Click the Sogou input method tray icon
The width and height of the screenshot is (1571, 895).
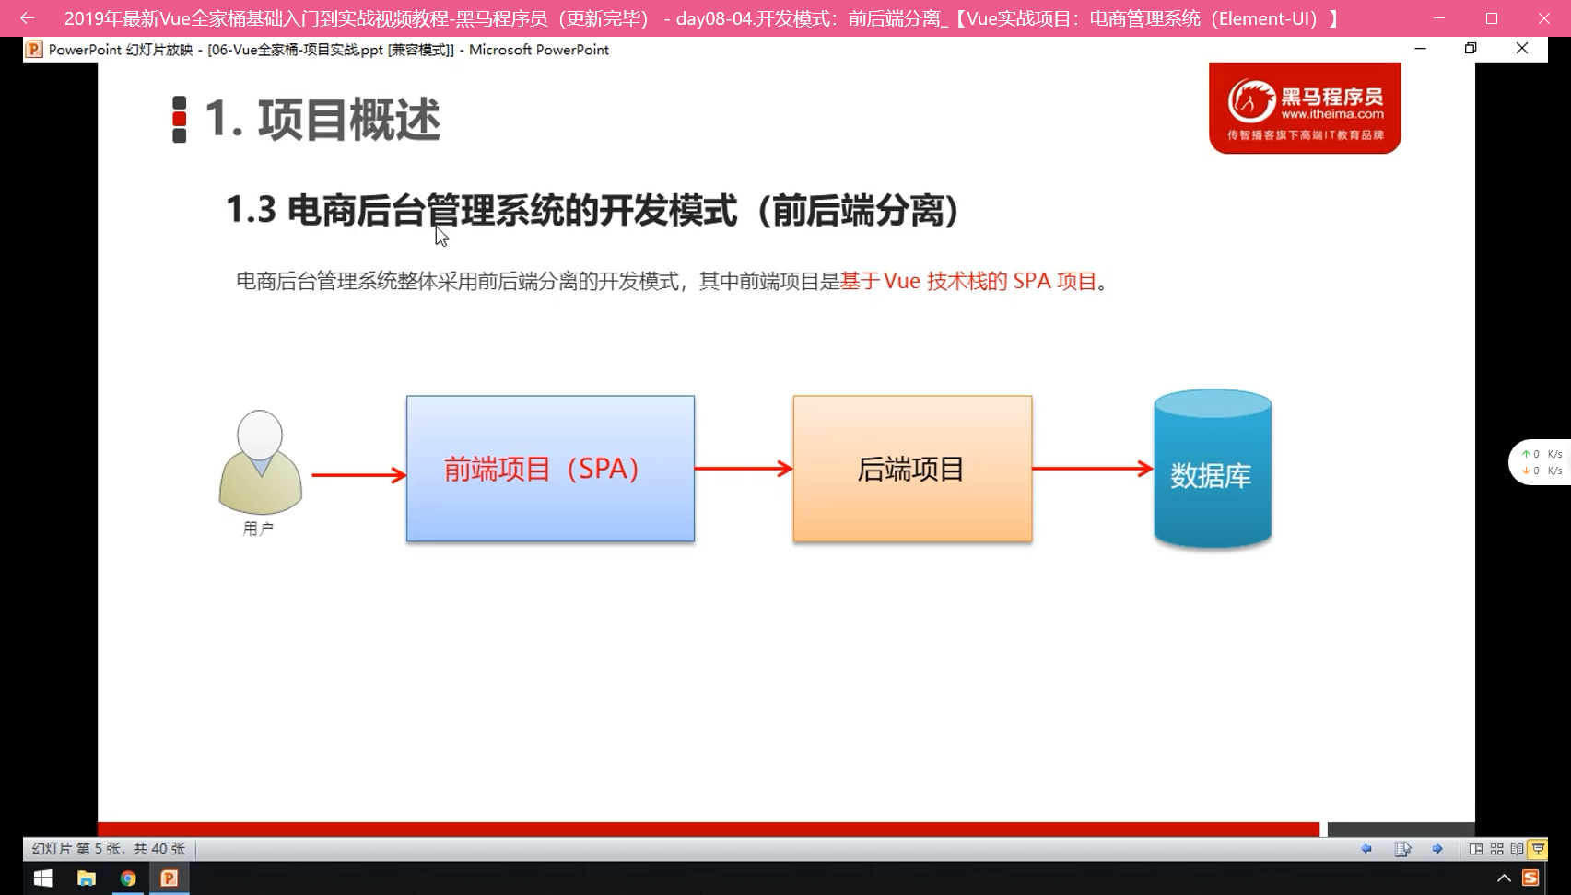click(x=1530, y=878)
